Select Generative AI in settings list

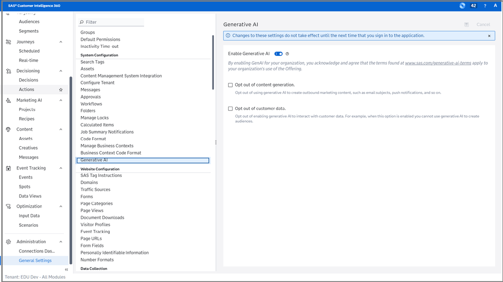click(x=143, y=160)
